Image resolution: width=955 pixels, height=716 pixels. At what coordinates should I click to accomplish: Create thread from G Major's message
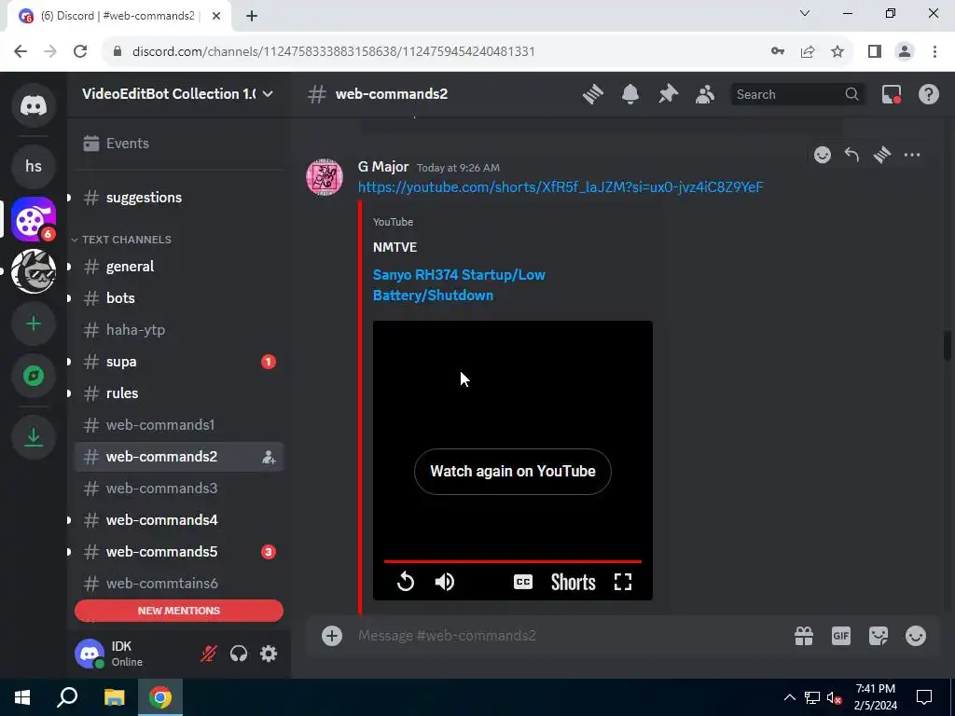tap(882, 155)
